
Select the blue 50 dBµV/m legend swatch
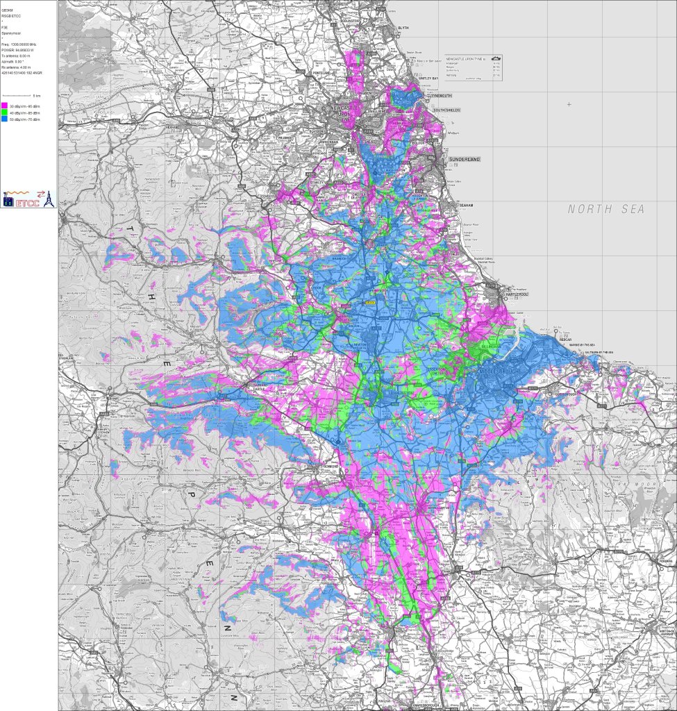click(3, 119)
